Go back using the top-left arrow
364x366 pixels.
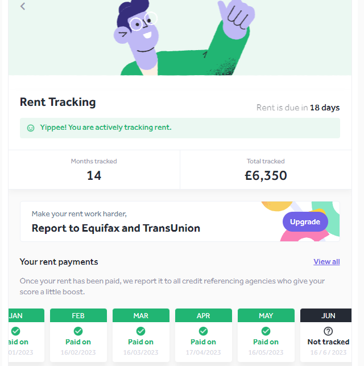23,6
